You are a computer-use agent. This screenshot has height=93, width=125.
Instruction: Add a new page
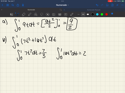coord(112,5)
